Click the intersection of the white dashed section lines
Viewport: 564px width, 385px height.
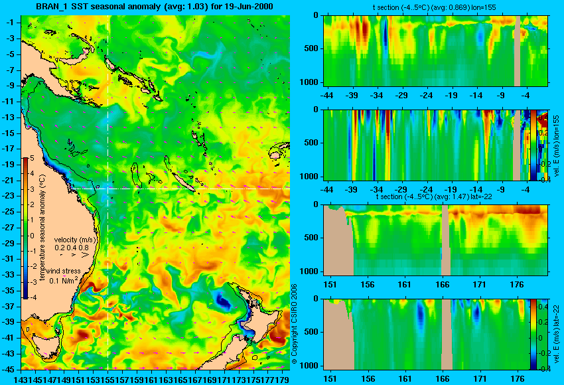click(108, 189)
